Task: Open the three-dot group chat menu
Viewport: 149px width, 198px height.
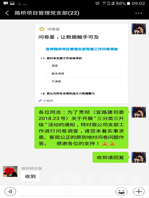Action: 139,13
